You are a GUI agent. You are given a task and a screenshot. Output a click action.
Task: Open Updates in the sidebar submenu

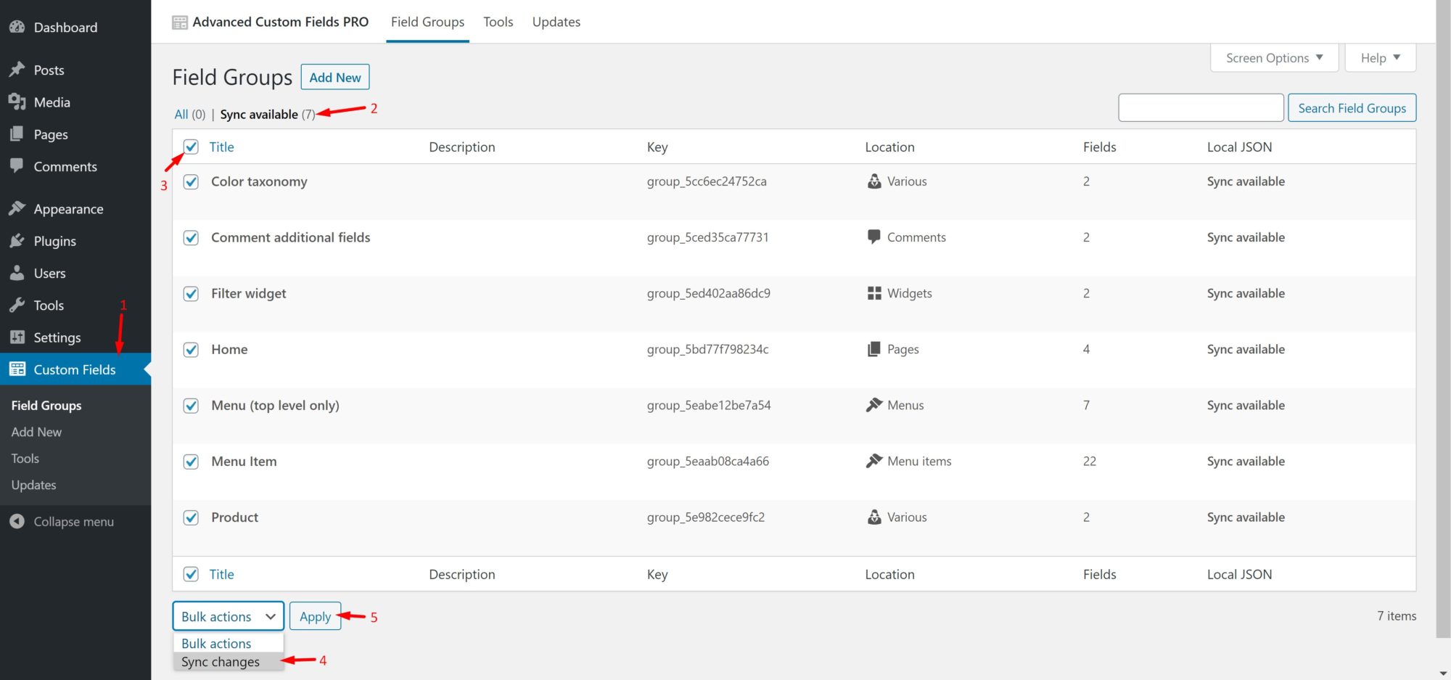(33, 485)
